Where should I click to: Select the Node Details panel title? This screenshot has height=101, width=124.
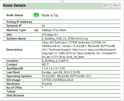coord(14,5)
